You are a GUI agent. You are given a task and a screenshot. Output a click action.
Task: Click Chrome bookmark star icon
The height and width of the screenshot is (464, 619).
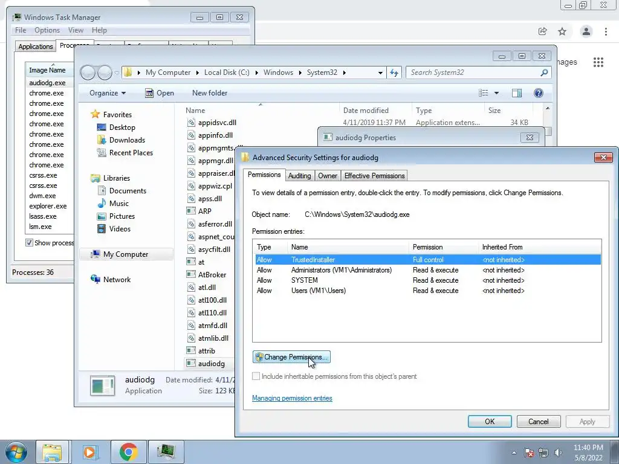pos(562,31)
